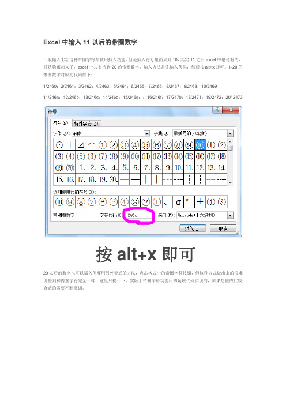The width and height of the screenshot is (286, 405).
Task: Select parenthesized (1) symbol in grid
Action: tap(211, 145)
